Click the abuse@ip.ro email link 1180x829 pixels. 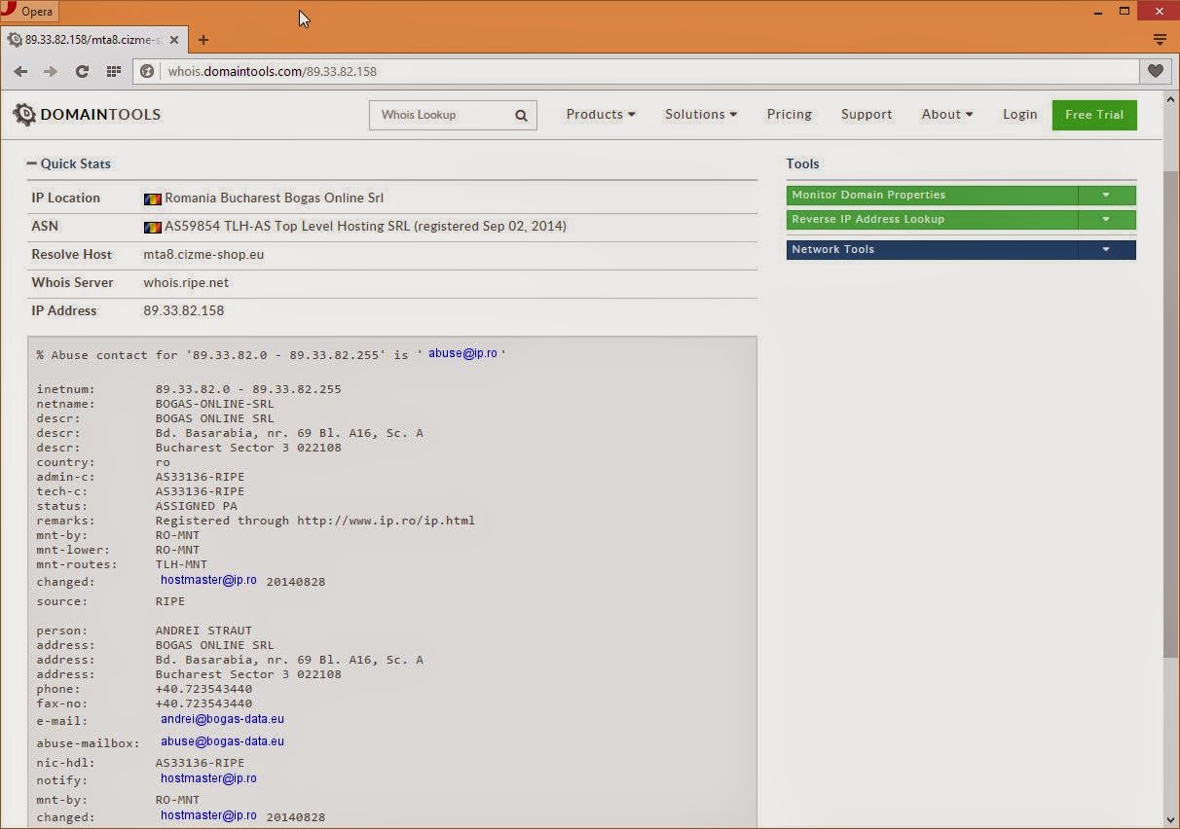click(462, 353)
